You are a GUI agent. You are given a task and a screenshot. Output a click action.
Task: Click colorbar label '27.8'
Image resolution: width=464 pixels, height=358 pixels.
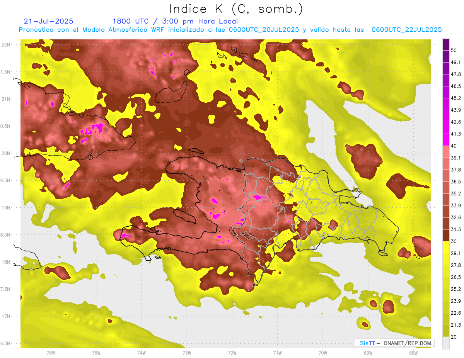click(x=456, y=265)
